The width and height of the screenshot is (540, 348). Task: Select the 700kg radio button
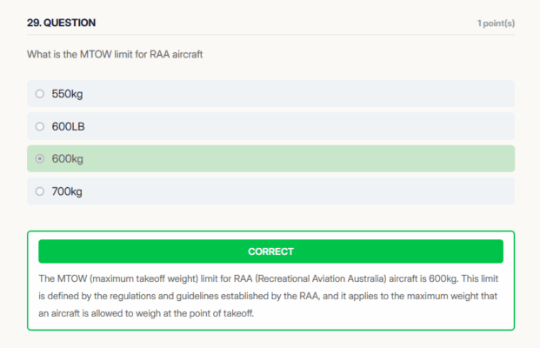pos(39,191)
